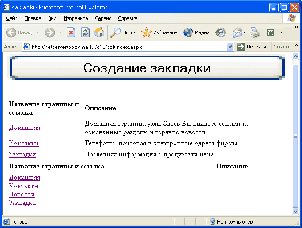The height and width of the screenshot is (228, 302).
Task: Follow the Контакты link in first table
Action: (24, 143)
